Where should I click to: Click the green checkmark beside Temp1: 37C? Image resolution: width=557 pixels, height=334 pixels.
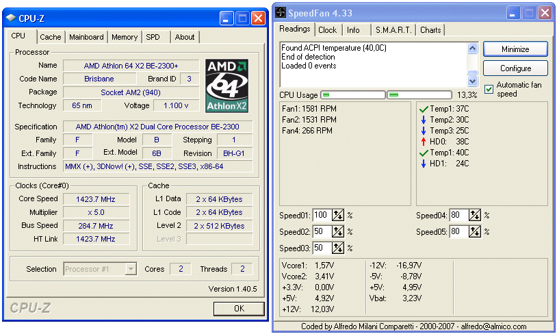[424, 109]
